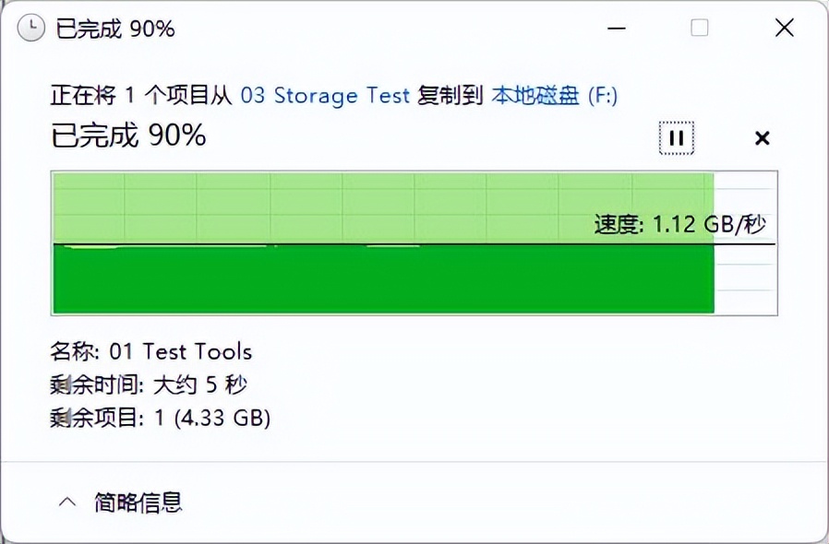The width and height of the screenshot is (829, 544).
Task: Close the copy dialog window
Action: [784, 29]
